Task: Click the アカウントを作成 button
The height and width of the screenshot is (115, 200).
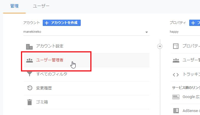Action: pos(62,23)
